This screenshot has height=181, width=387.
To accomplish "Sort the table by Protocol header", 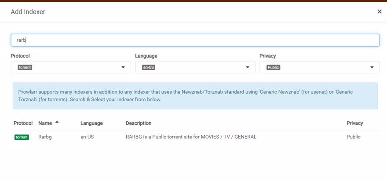I will pyautogui.click(x=23, y=123).
